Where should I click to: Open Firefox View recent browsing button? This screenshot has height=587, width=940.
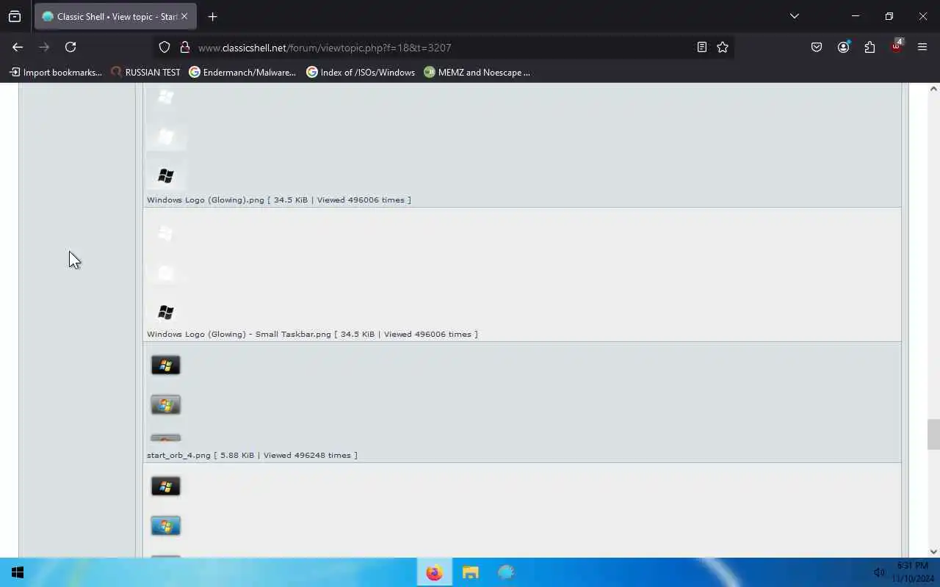[x=15, y=16]
